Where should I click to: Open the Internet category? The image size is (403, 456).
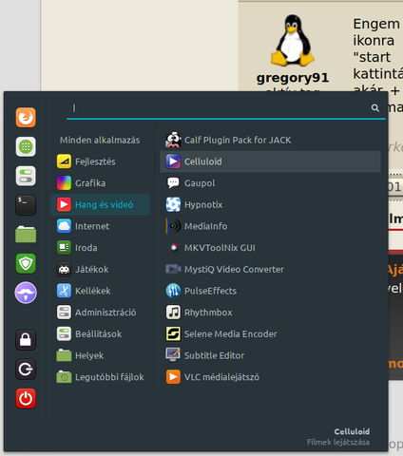tap(100, 226)
